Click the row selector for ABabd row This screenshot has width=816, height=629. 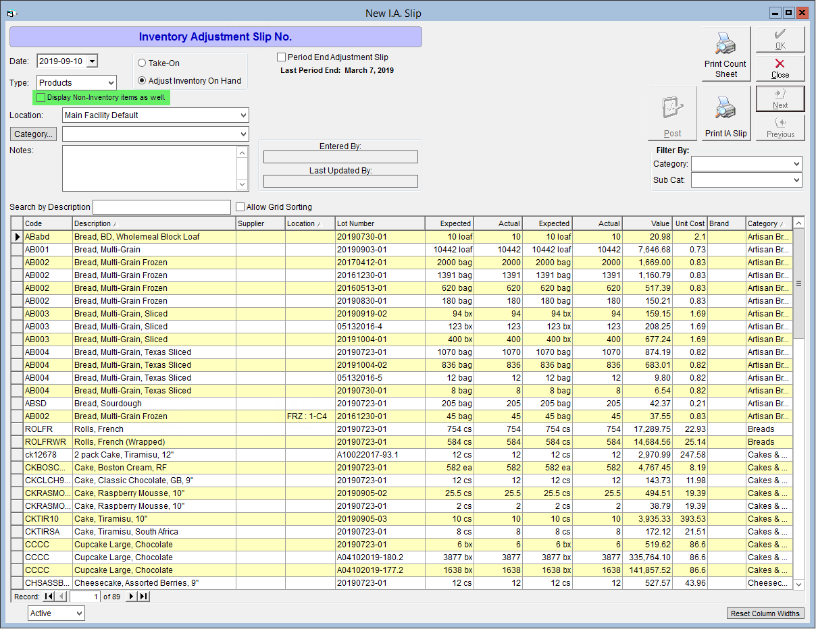coord(18,237)
